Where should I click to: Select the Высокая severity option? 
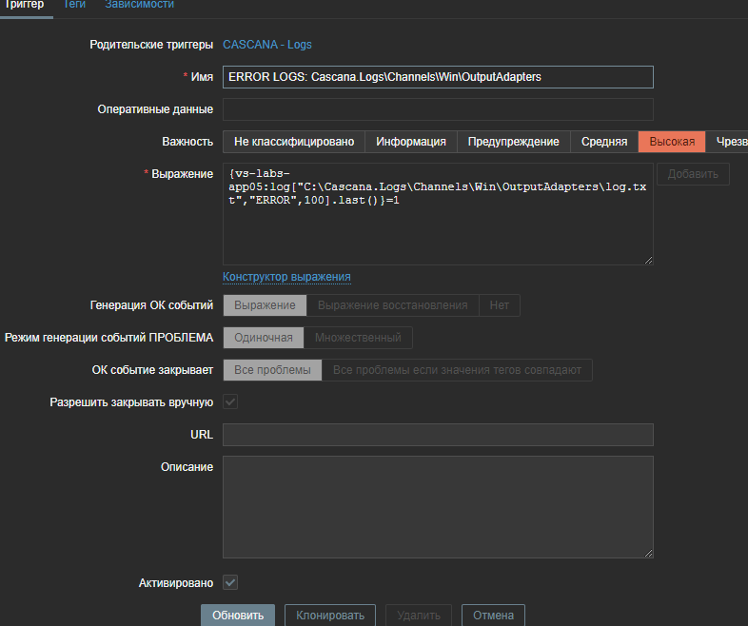click(x=672, y=142)
